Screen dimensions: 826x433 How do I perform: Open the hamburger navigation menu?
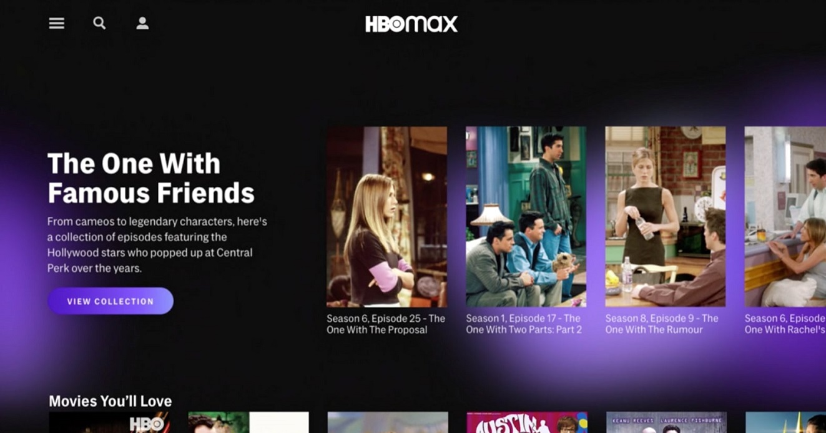click(x=57, y=23)
